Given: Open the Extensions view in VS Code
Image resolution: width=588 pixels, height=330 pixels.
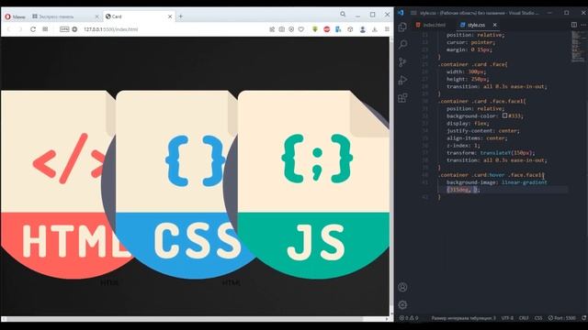Looking at the screenshot, I should pos(402,98).
